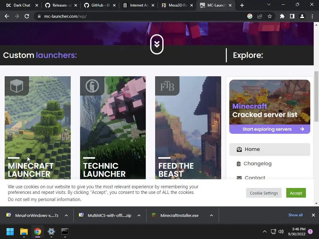Open File Explorer from taskbar
Screen dimensions: 319x239
24,232
